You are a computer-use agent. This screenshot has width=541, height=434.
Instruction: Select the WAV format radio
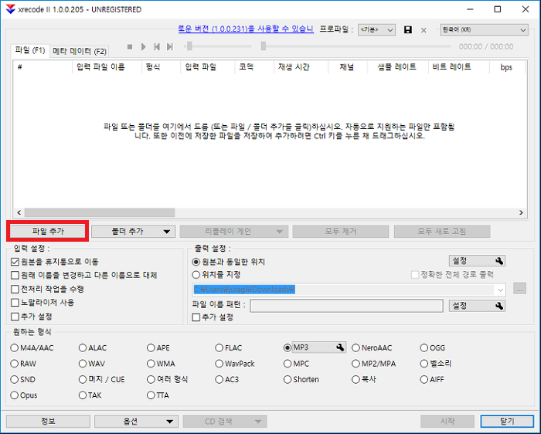click(83, 364)
